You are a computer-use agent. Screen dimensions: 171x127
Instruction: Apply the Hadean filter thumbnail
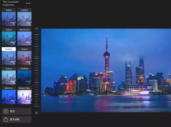(x=24, y=76)
